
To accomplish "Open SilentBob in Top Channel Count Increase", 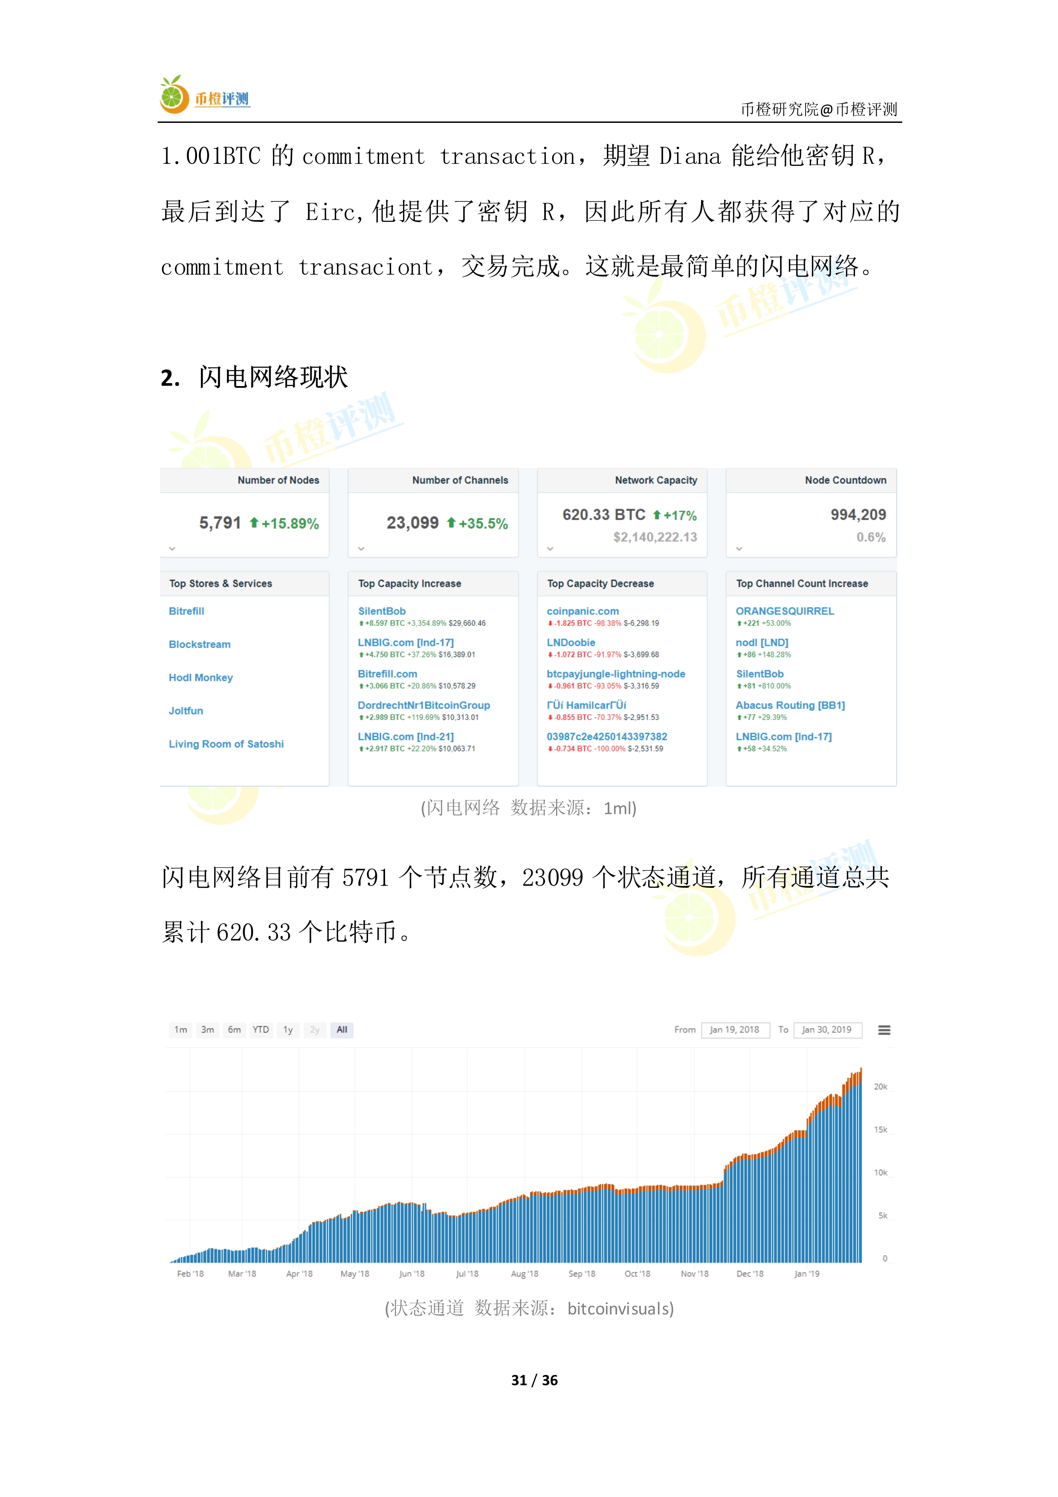I will (760, 674).
